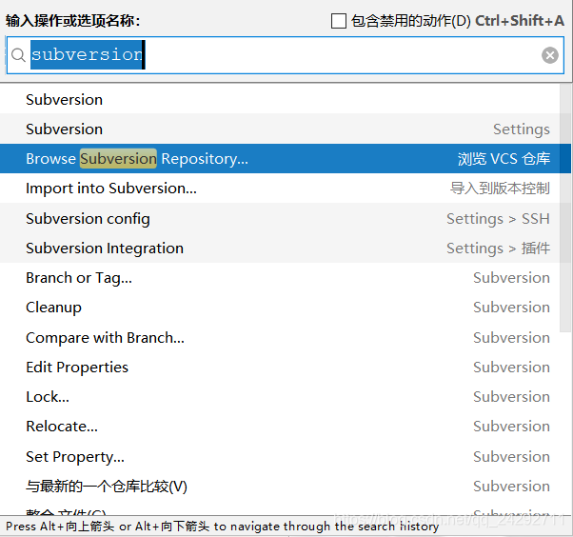Select the Set Property... action
This screenshot has width=573, height=537.
click(x=280, y=457)
